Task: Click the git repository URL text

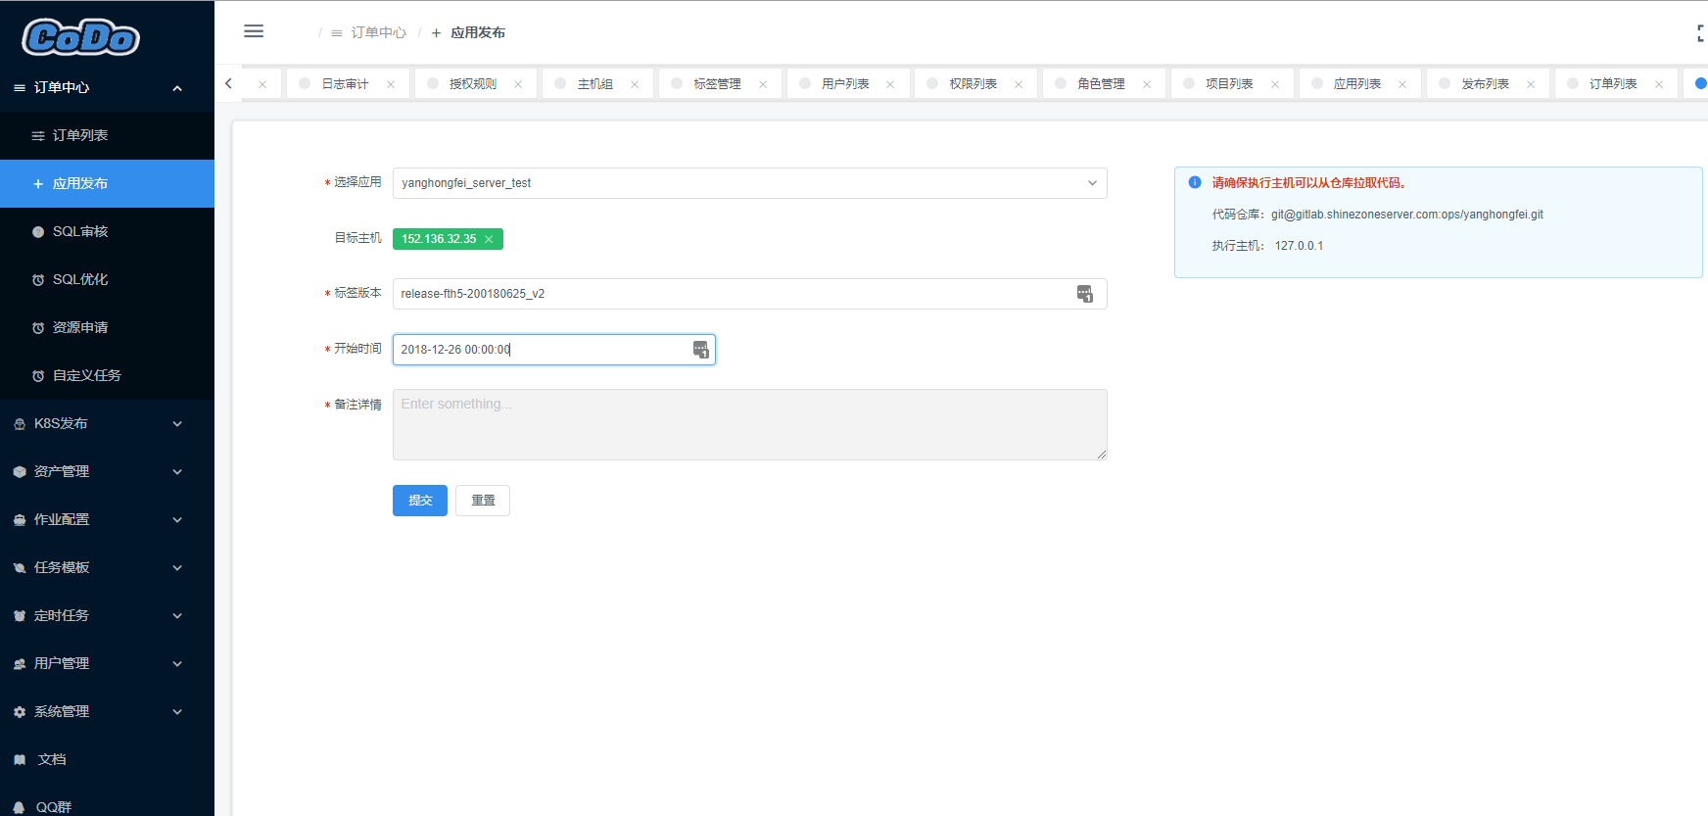Action: tap(1407, 215)
